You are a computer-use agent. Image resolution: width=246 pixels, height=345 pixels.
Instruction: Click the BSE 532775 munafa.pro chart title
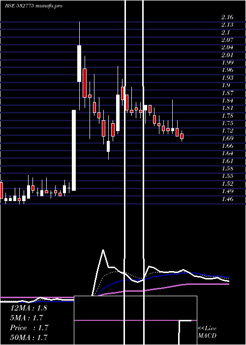click(x=33, y=6)
